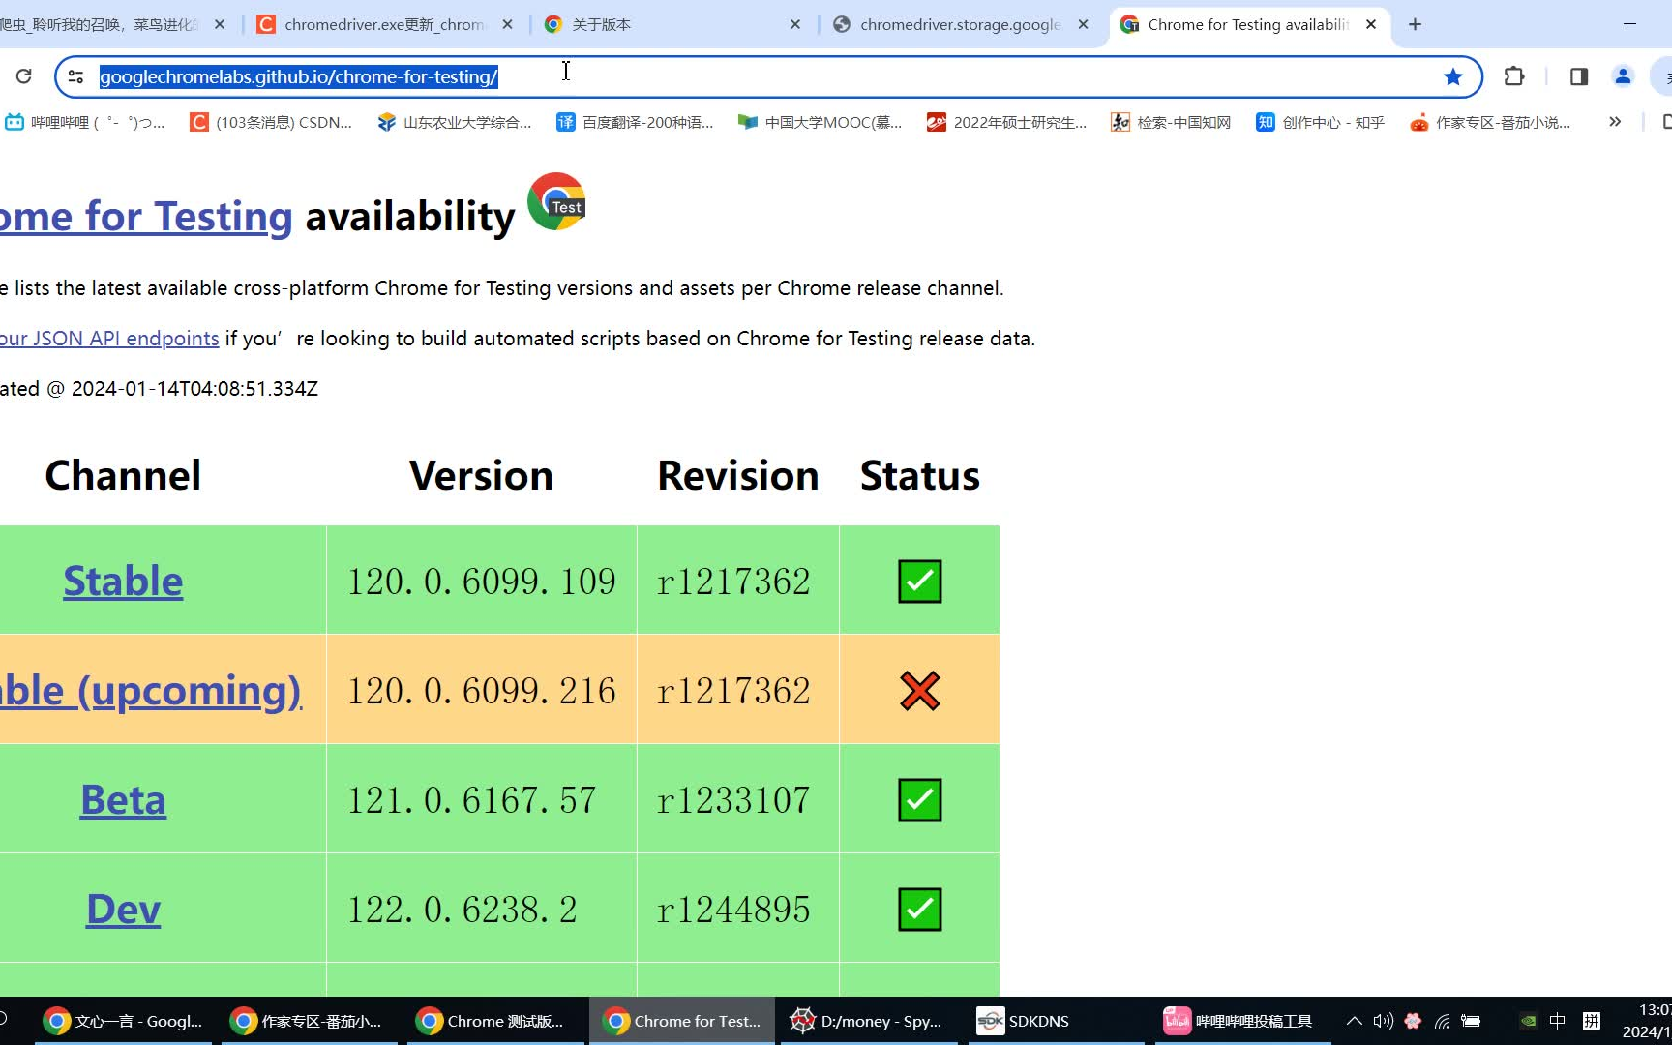Click the upcoming row red X status
The image size is (1672, 1045).
[919, 690]
